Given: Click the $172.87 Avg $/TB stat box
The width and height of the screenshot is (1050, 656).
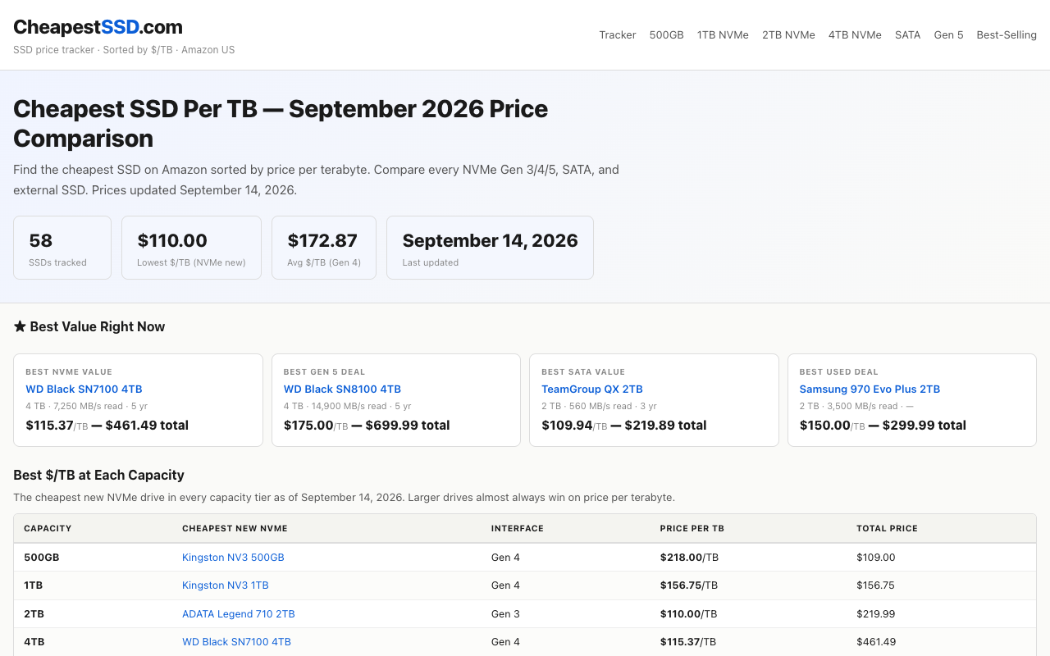Looking at the screenshot, I should pos(324,248).
